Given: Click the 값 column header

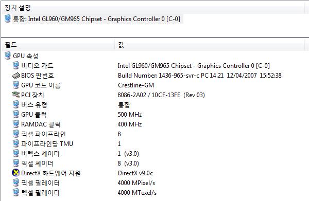Looking at the screenshot, I should [210, 45].
